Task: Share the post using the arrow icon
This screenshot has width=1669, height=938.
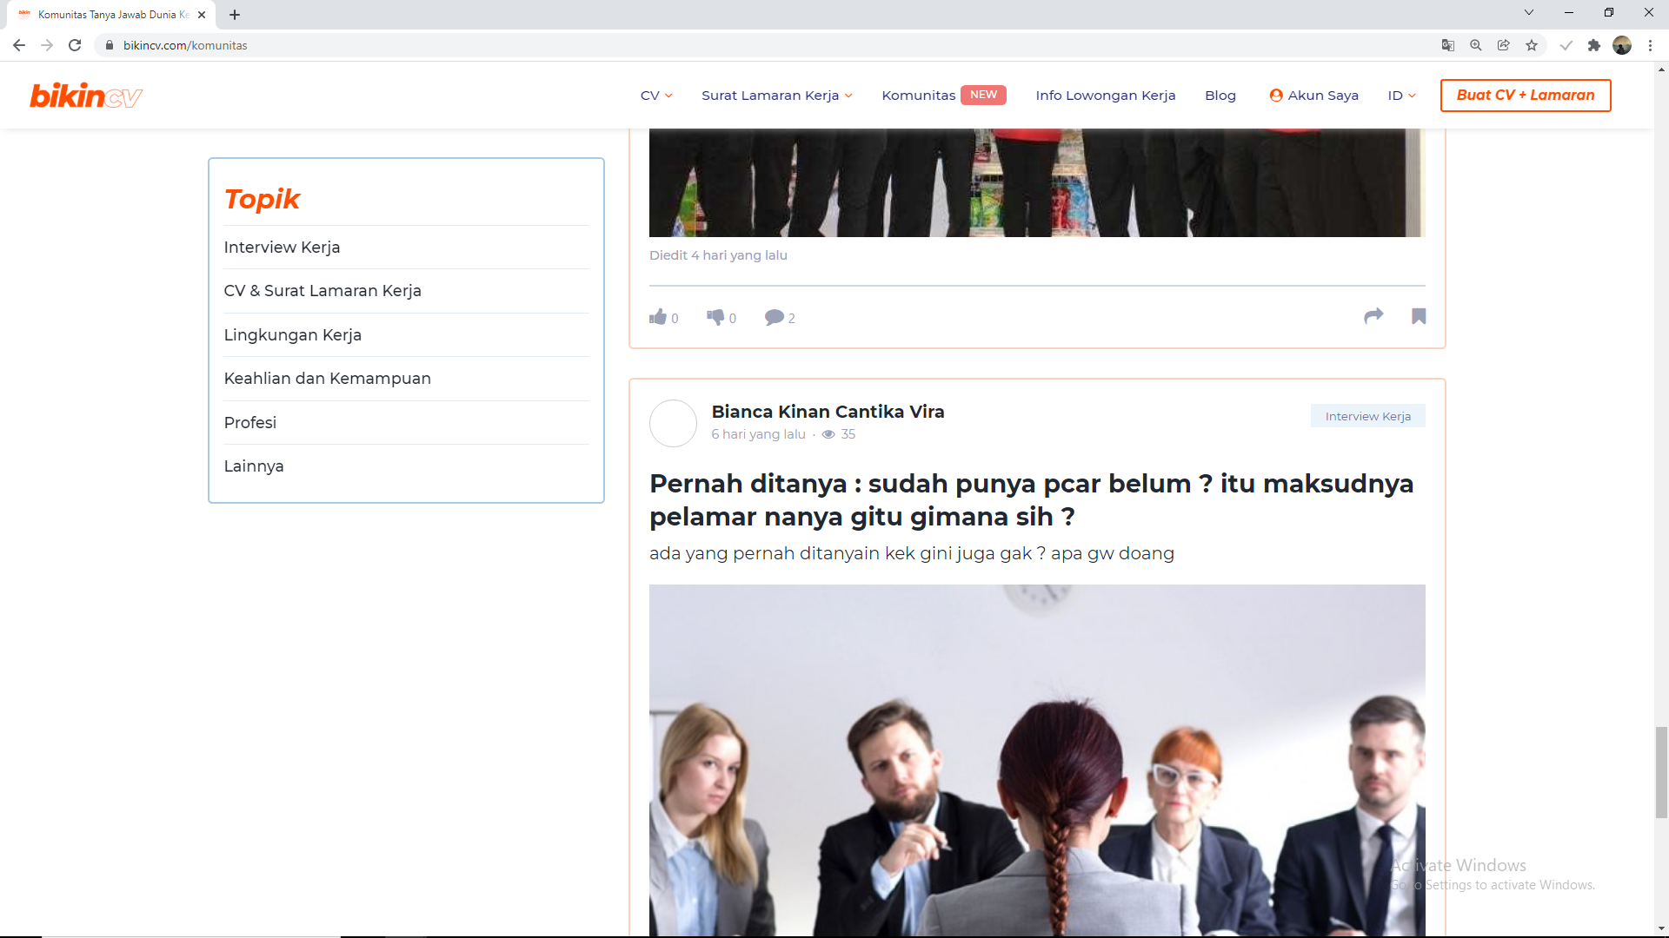Action: tap(1373, 316)
